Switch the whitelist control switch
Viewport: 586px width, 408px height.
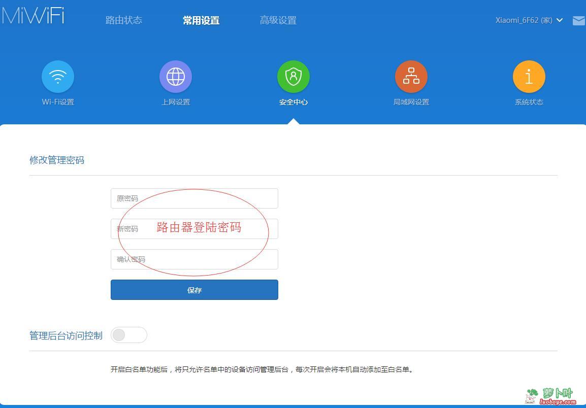click(x=129, y=335)
